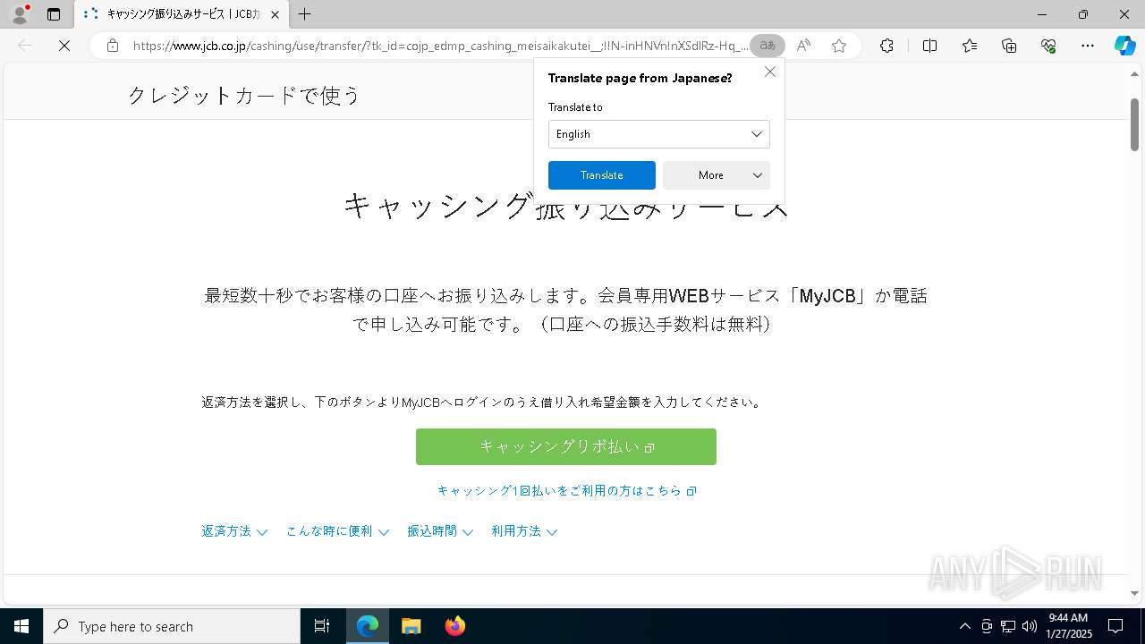1145x644 pixels.
Task: Open the Copilot sidebar icon
Action: click(x=1124, y=46)
